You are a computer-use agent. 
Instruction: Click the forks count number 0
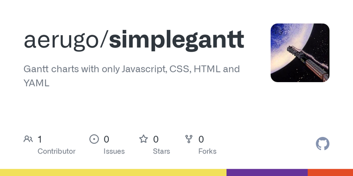coord(201,139)
